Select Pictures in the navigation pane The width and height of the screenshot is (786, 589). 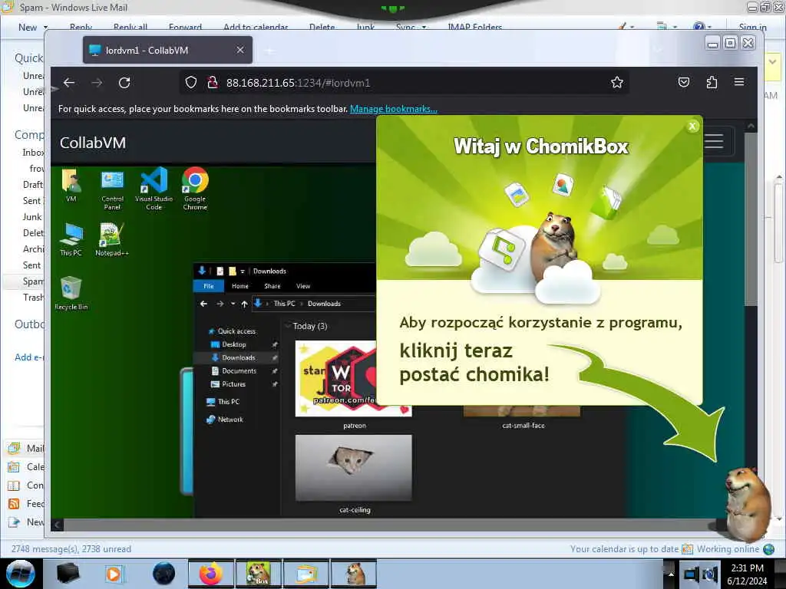[233, 384]
